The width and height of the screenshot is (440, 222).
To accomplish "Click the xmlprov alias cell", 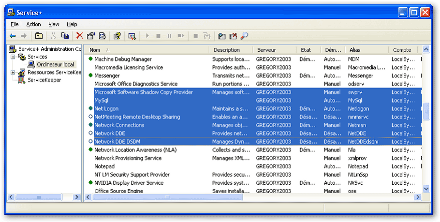I will 357,158.
